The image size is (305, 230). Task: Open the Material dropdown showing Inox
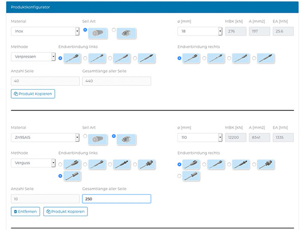45,32
